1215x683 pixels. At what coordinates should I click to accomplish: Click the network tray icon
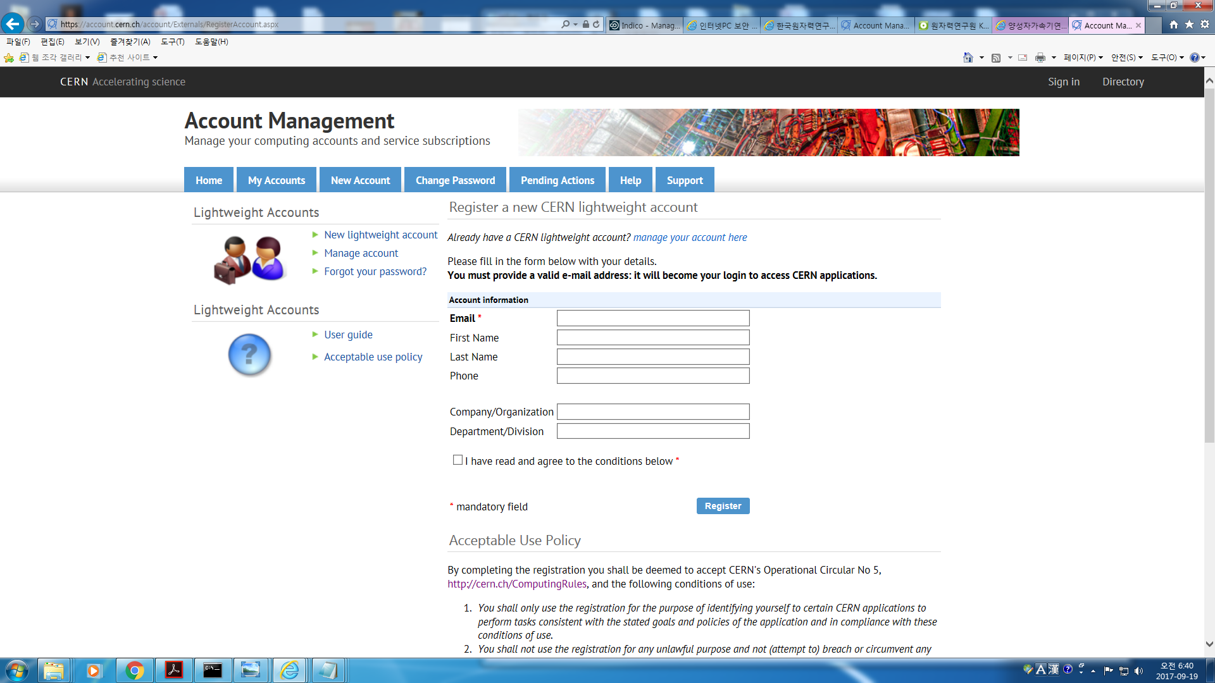point(1124,671)
